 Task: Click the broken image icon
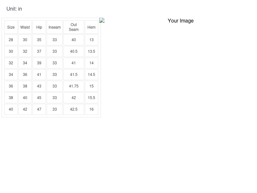[x=102, y=21]
